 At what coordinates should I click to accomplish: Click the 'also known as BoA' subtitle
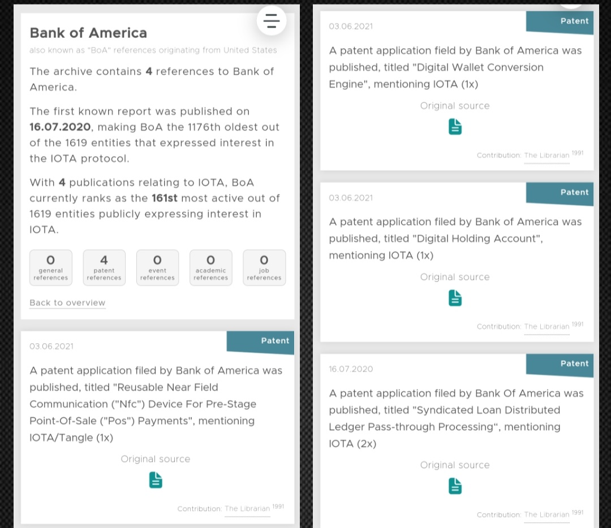153,50
